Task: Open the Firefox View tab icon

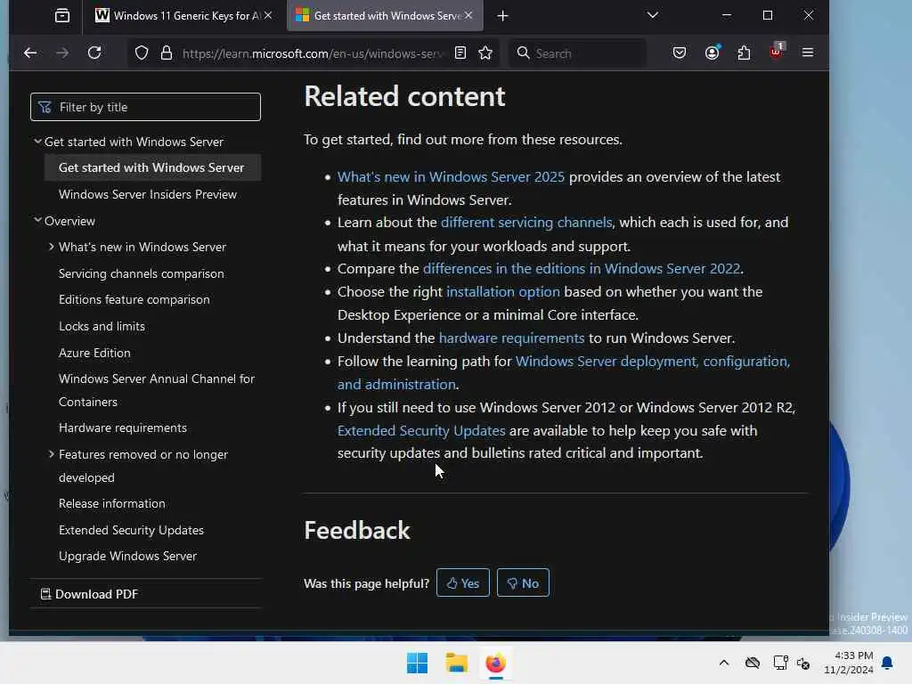Action: 62,16
